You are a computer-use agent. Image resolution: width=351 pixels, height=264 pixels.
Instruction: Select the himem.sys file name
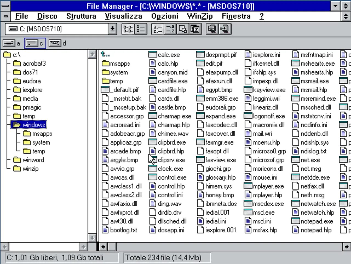click(219, 186)
